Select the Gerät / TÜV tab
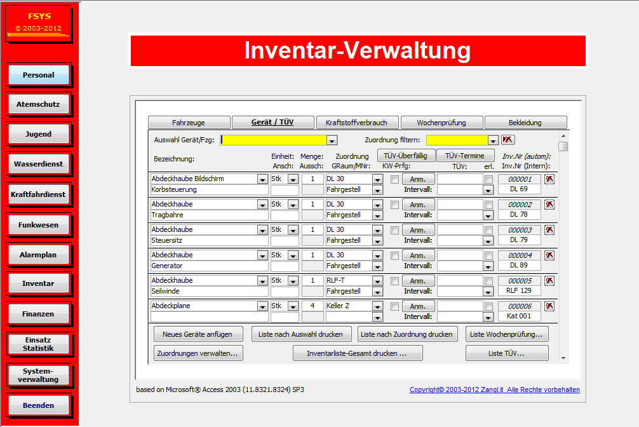The width and height of the screenshot is (639, 427). [x=272, y=123]
